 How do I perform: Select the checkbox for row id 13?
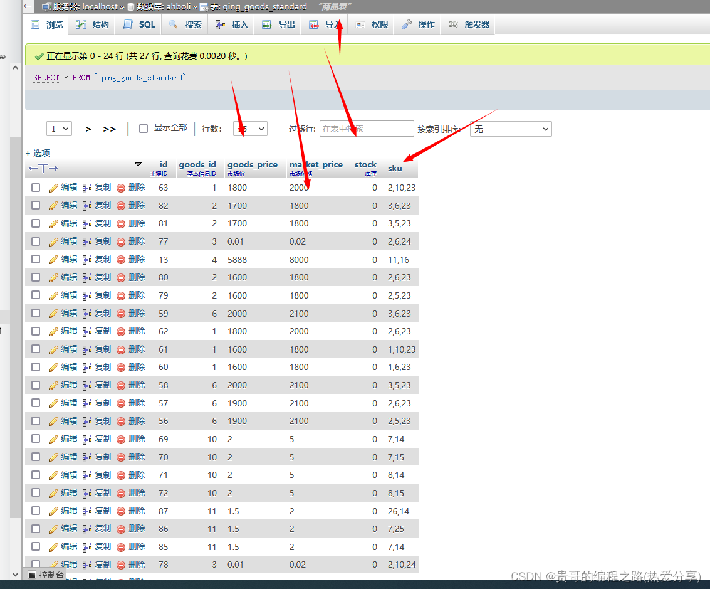36,260
